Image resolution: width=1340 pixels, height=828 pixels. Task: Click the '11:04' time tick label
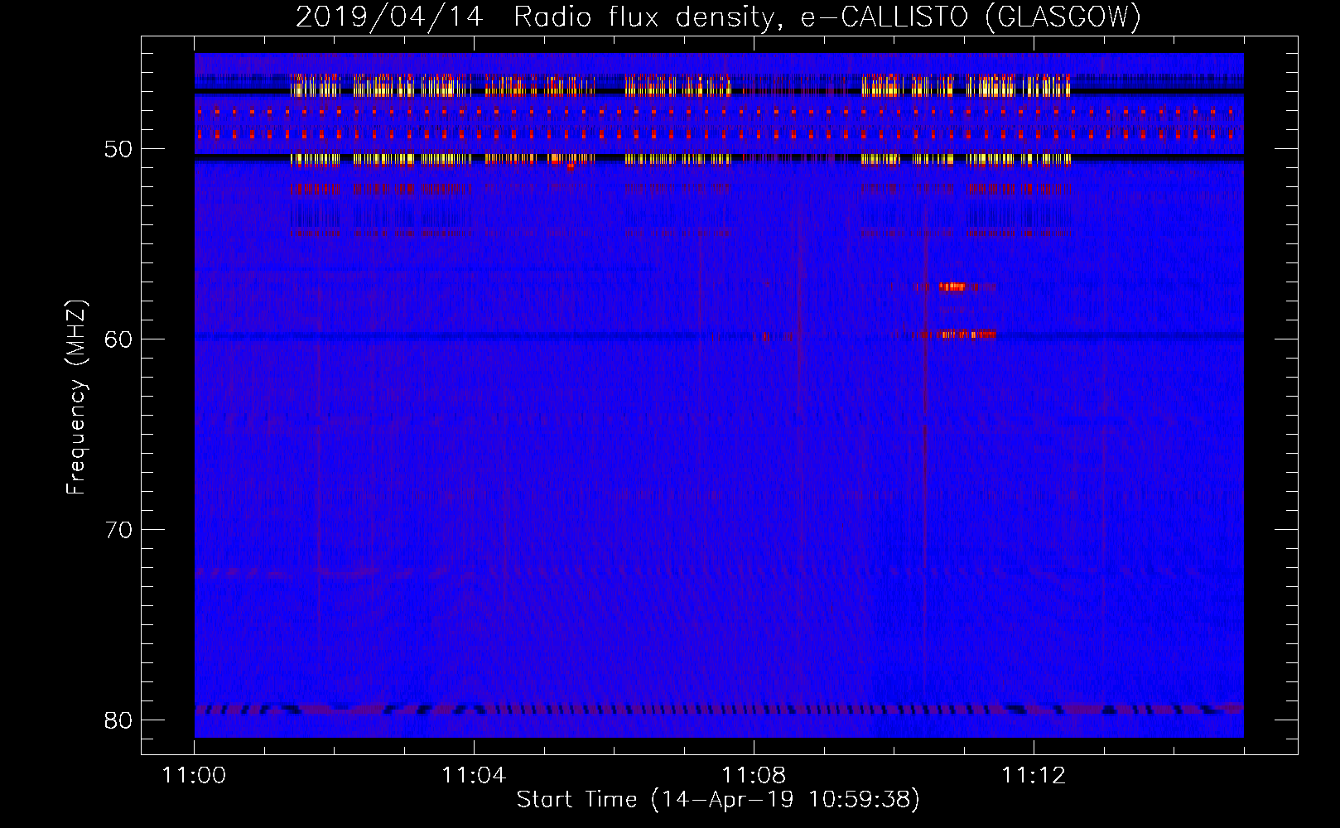(x=474, y=776)
